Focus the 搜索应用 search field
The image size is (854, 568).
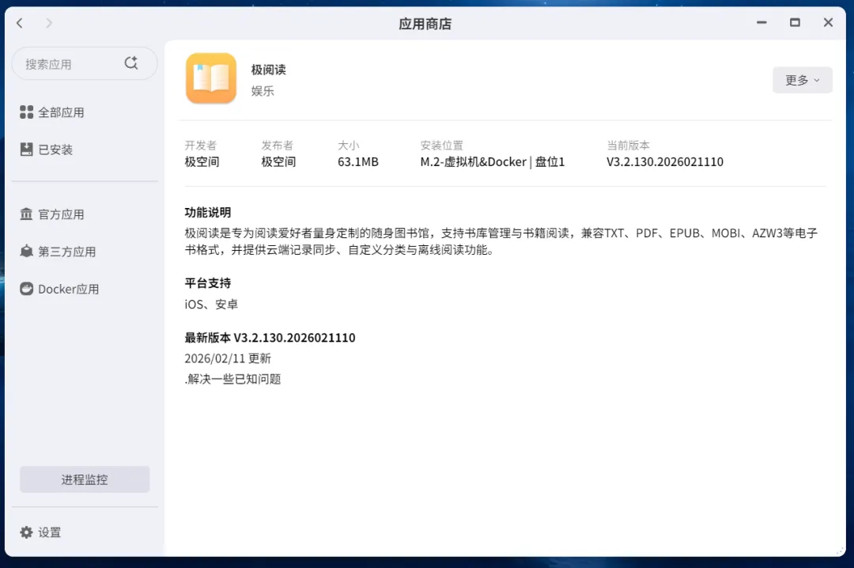coord(85,64)
